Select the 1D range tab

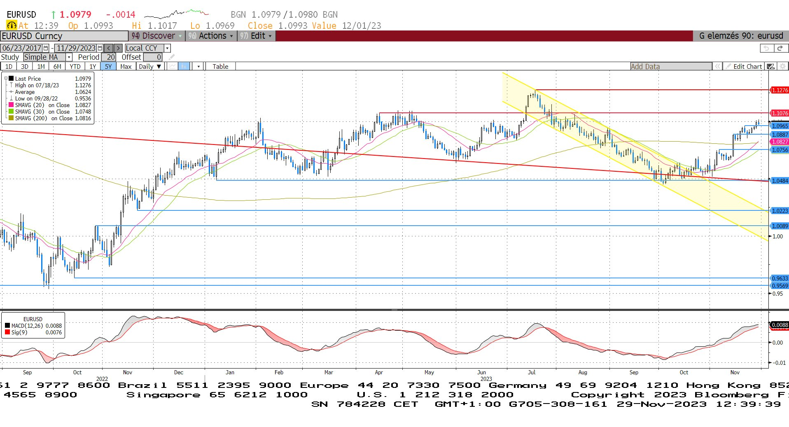pos(9,66)
